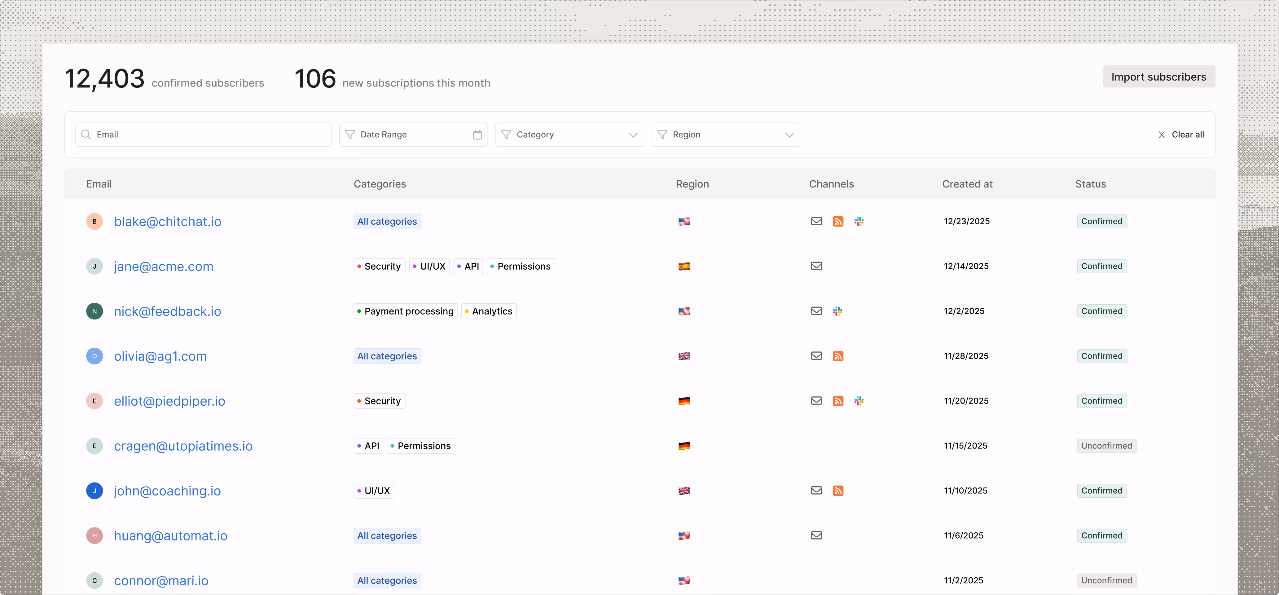
Task: Expand the Region filter dropdown
Action: (x=725, y=134)
